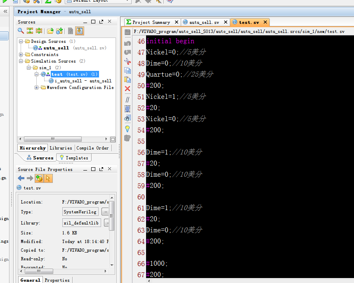Expand the Waveform Configuration File node
The image size is (354, 283).
(x=37, y=87)
